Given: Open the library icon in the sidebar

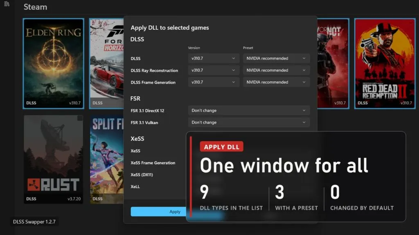Looking at the screenshot, I should click(7, 4).
